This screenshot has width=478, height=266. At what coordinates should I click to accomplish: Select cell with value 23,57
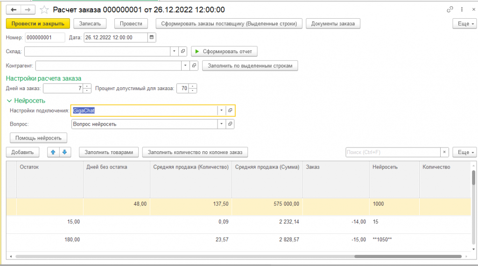pyautogui.click(x=191, y=243)
